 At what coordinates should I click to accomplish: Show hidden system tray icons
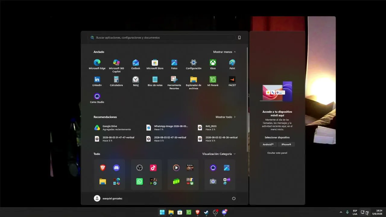pos(341,212)
